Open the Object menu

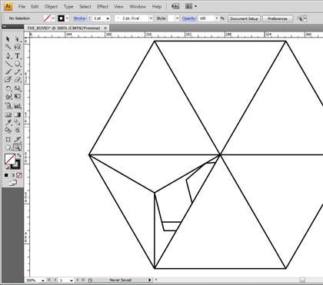(51, 7)
